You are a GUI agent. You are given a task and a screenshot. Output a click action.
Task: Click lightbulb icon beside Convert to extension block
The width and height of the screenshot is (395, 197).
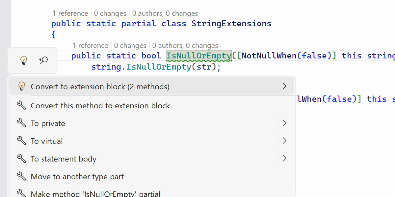(x=22, y=86)
